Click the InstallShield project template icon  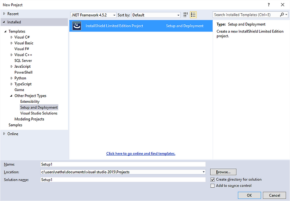point(77,26)
